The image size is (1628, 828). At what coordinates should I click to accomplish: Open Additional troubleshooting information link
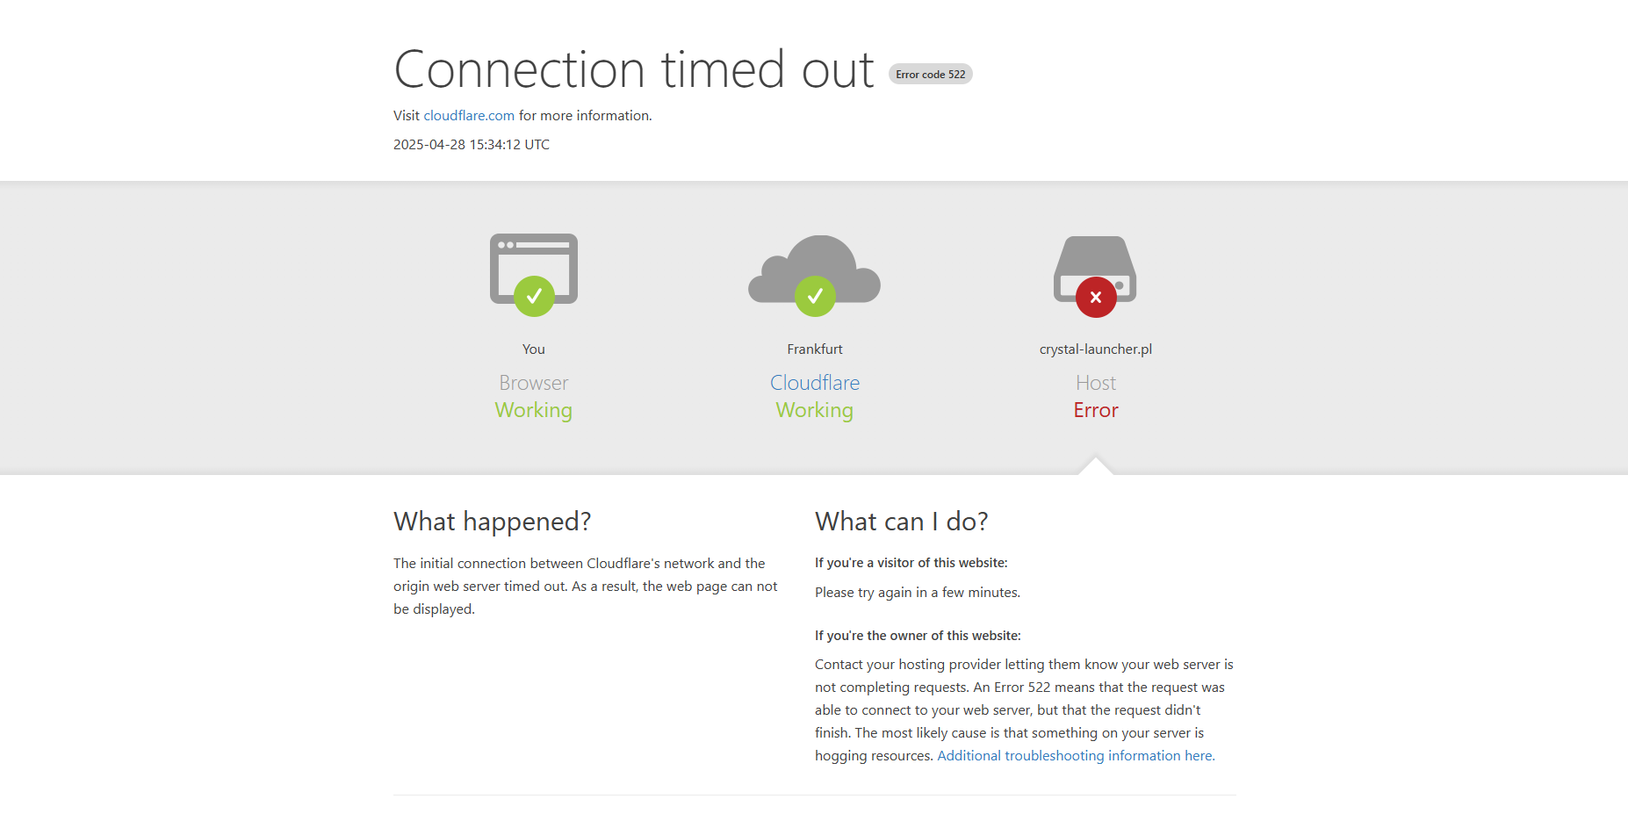tap(1076, 756)
